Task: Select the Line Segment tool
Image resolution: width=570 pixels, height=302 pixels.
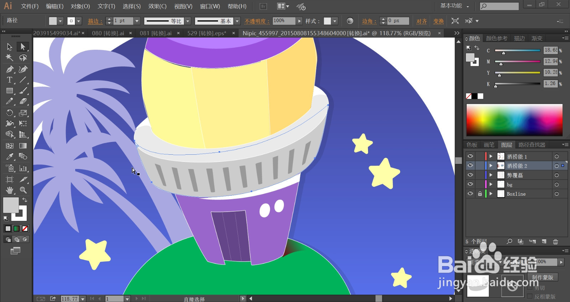Action: tap(23, 80)
